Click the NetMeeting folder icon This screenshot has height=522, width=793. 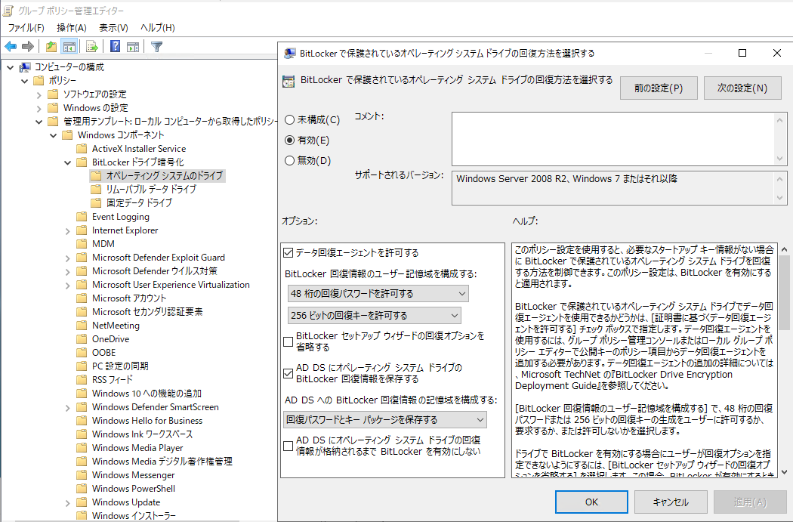click(82, 326)
